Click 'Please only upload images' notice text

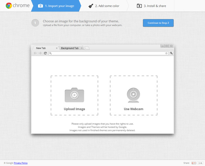coord(102,124)
